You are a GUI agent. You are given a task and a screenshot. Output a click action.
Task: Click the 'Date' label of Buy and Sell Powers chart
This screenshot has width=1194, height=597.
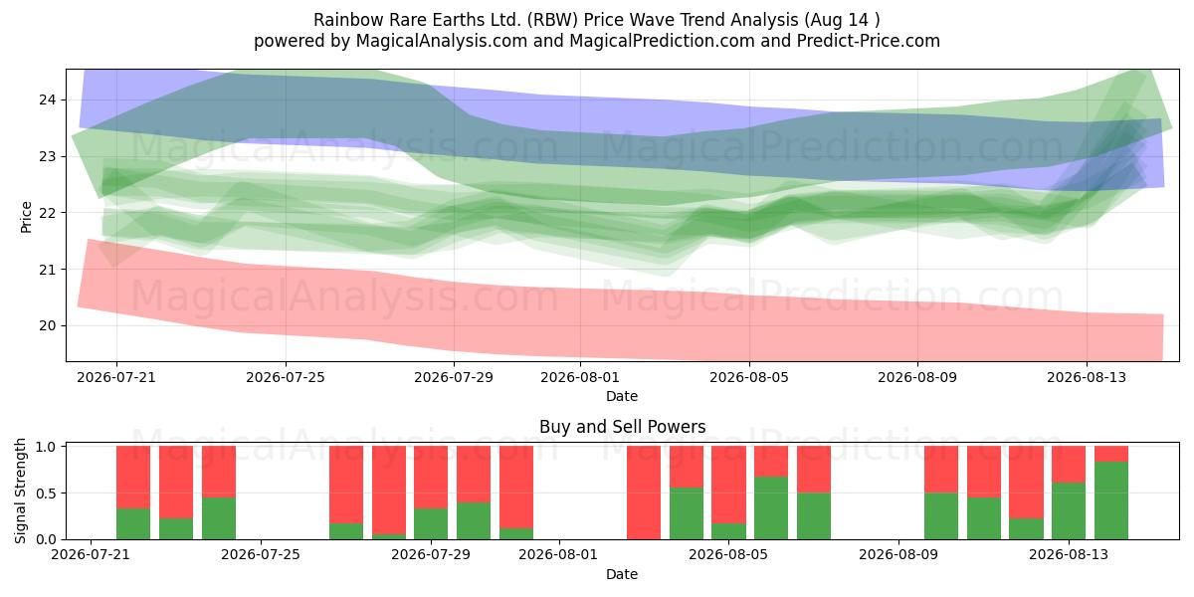pyautogui.click(x=622, y=574)
